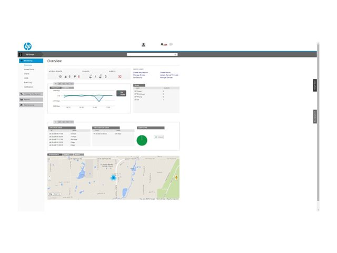Viewport: 337px width, 253px height.
Task: Expand the Wireless Configuration section
Action: coord(32,94)
